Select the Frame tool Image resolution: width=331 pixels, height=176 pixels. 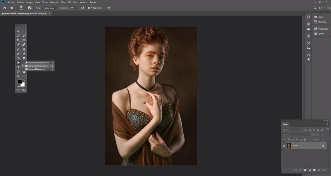click(24, 40)
